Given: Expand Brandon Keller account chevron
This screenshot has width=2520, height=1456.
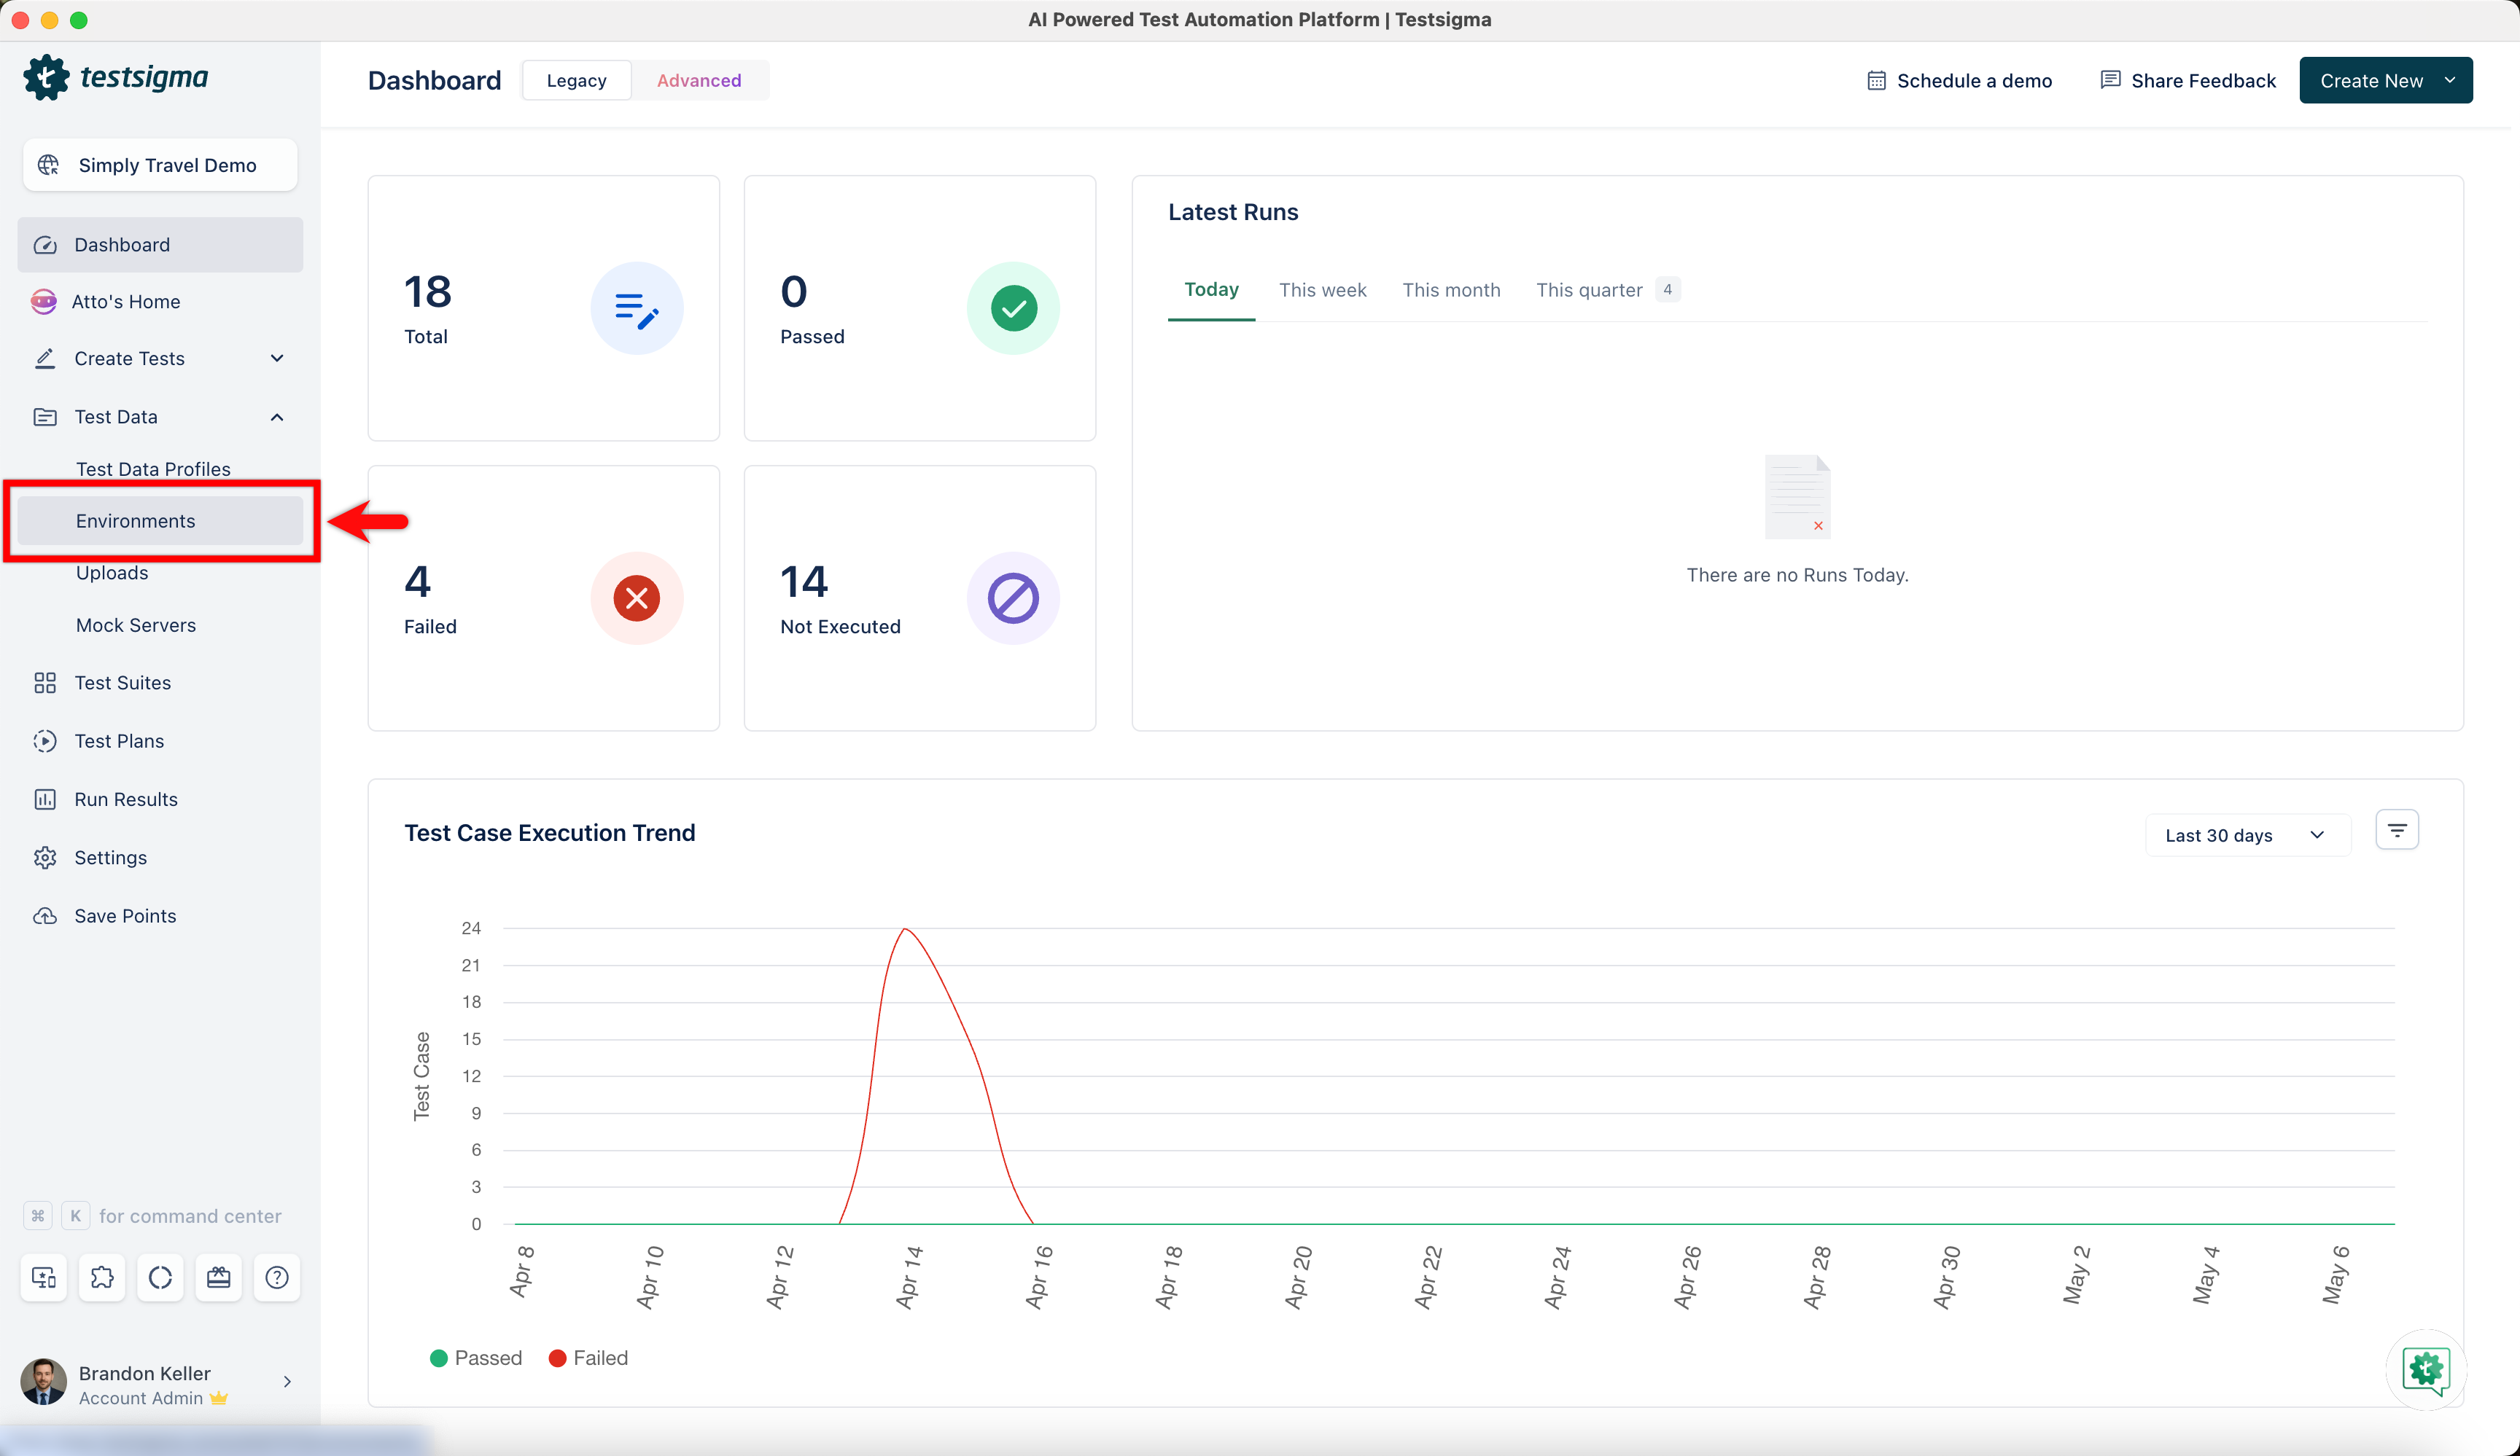Looking at the screenshot, I should click(287, 1381).
